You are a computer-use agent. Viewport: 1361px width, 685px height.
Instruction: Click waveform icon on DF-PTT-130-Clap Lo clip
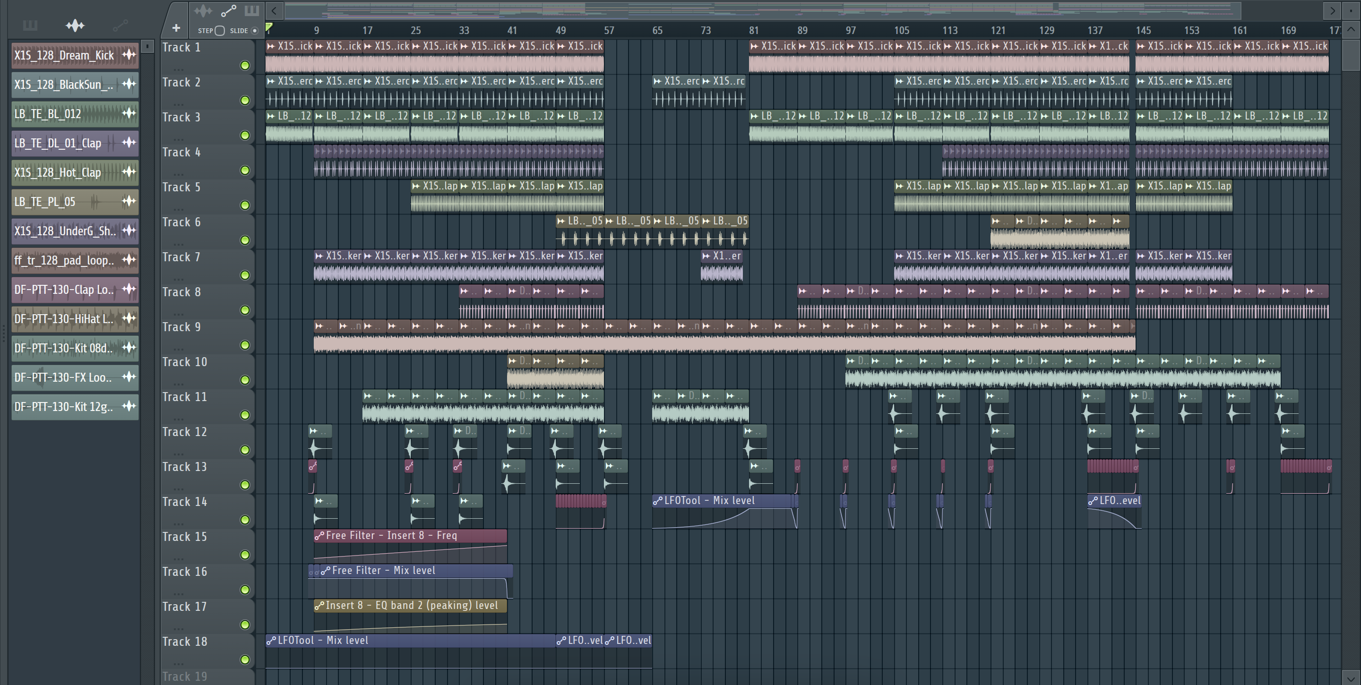pyautogui.click(x=129, y=289)
